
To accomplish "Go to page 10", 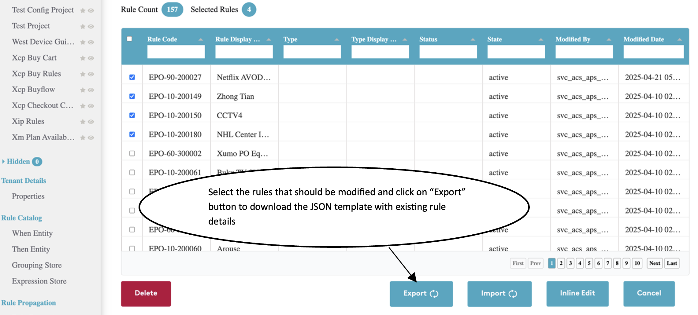I will coord(637,263).
